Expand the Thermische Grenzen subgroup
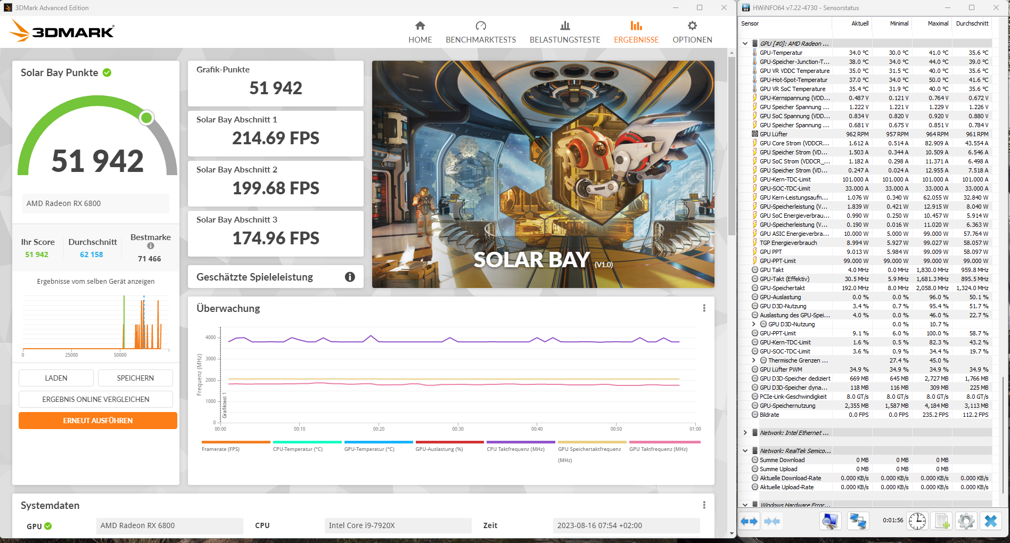The height and width of the screenshot is (543, 1010). 753,360
